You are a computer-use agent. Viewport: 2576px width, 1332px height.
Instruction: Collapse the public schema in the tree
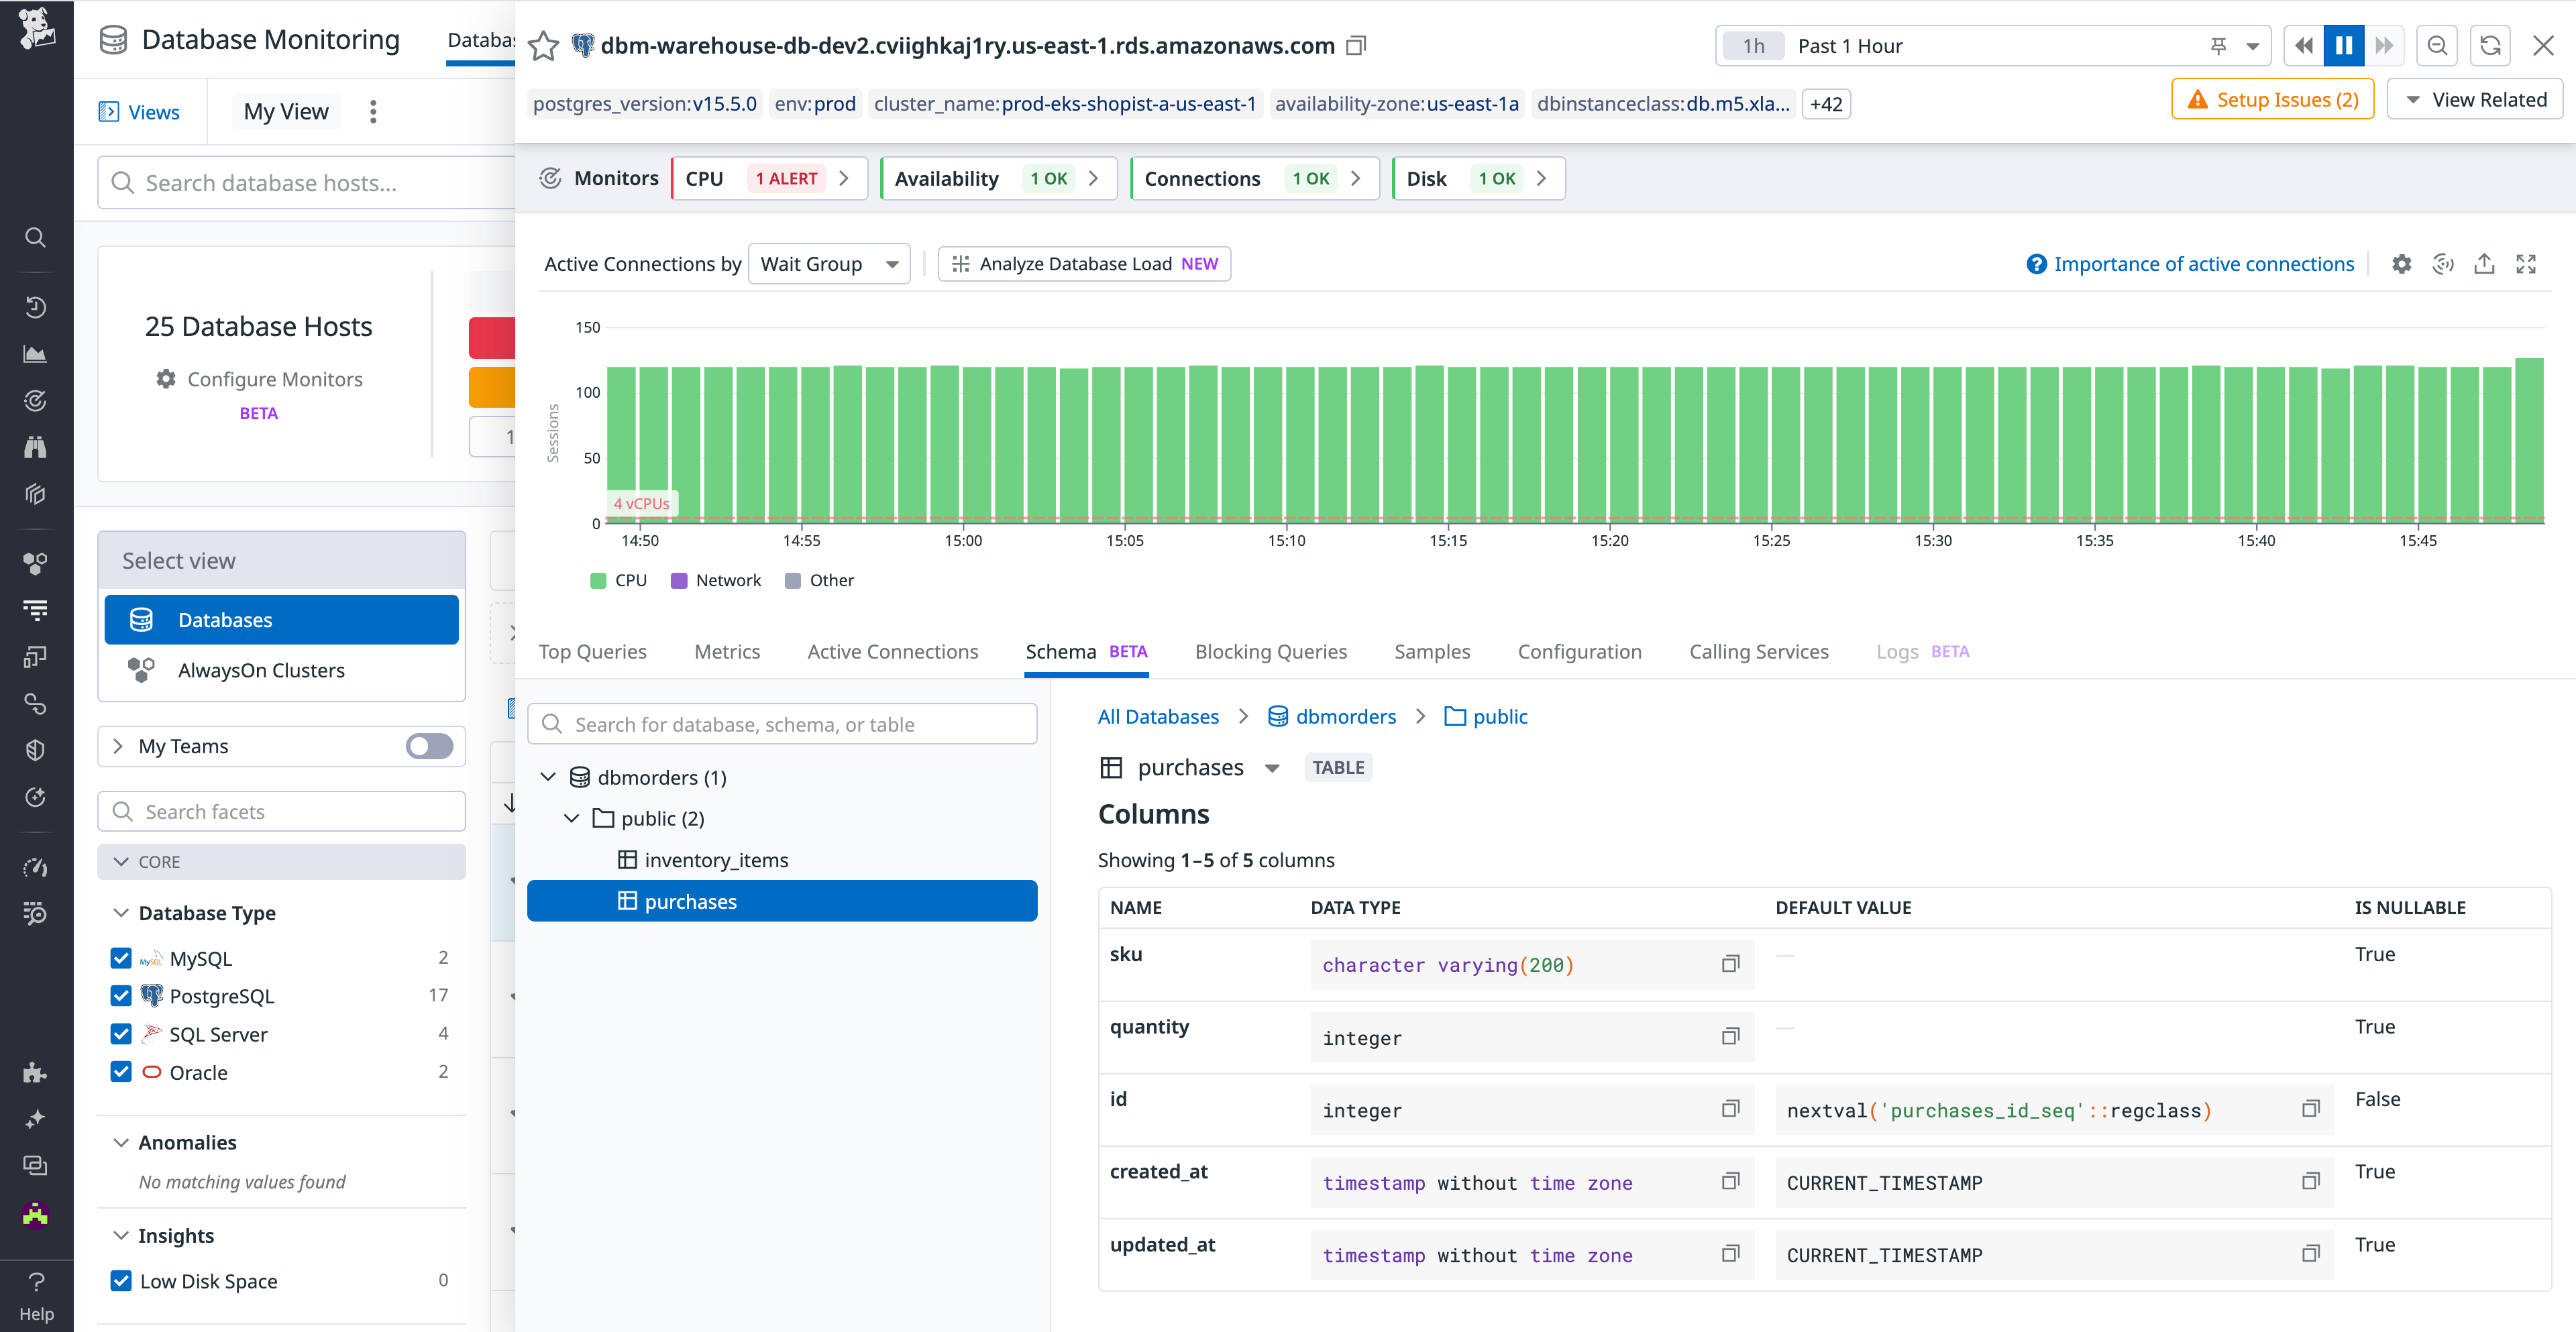(x=572, y=818)
